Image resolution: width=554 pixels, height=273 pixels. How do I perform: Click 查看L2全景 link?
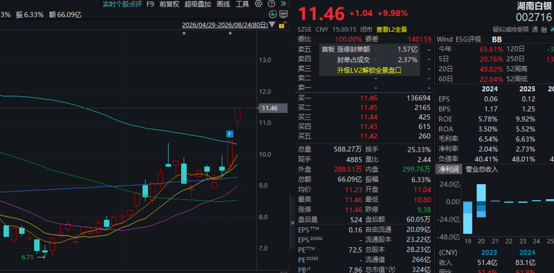[x=391, y=30]
